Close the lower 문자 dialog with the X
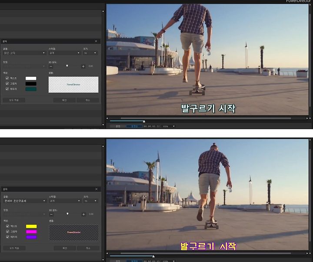This screenshot has width=313, height=262. pyautogui.click(x=97, y=189)
